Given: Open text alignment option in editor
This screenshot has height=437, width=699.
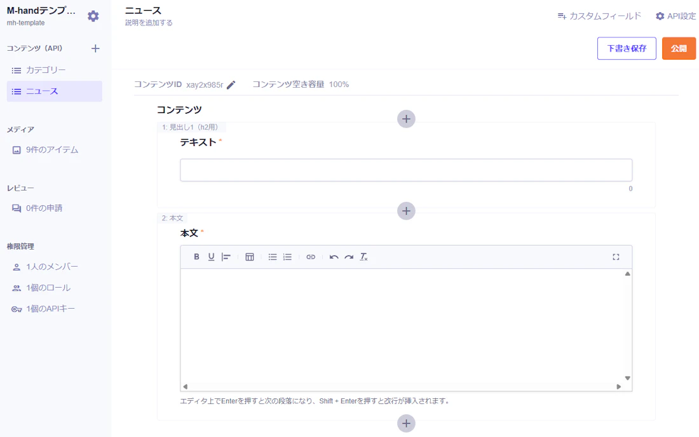Looking at the screenshot, I should [226, 257].
